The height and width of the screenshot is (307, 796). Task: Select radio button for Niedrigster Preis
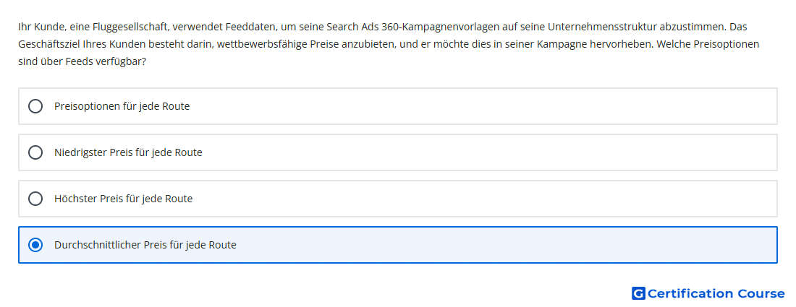(35, 152)
